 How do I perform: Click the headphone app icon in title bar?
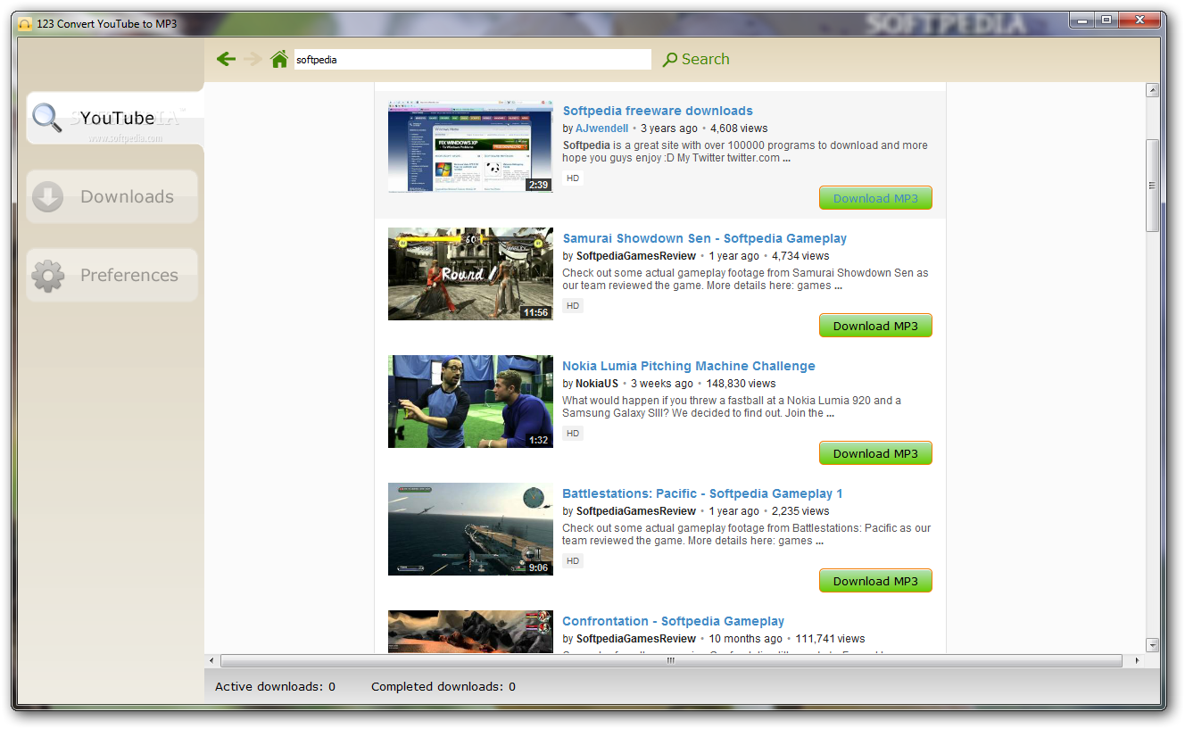point(25,24)
